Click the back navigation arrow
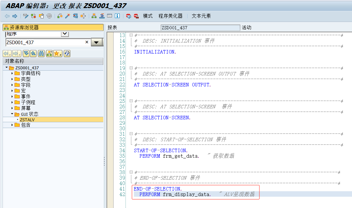 [x=6, y=15]
